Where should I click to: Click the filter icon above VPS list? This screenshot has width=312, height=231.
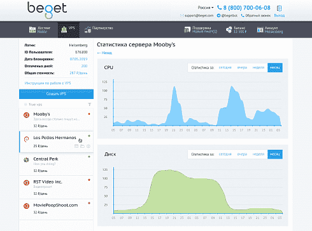tap(90, 105)
